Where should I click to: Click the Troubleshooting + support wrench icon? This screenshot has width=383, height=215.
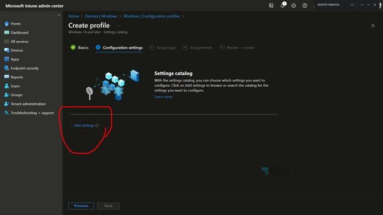tap(7, 113)
